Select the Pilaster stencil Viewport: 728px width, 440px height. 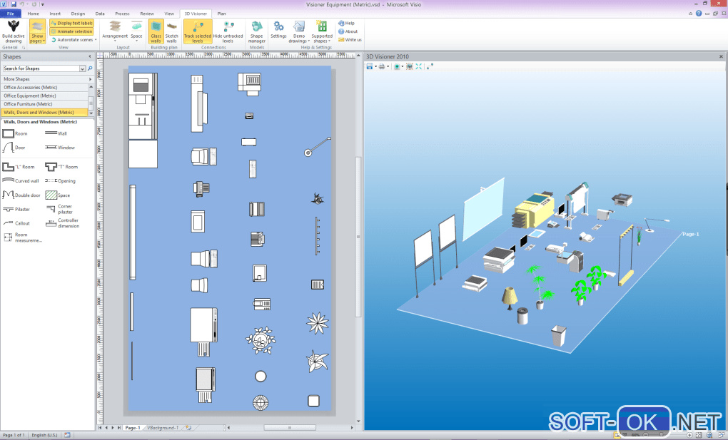click(x=16, y=210)
